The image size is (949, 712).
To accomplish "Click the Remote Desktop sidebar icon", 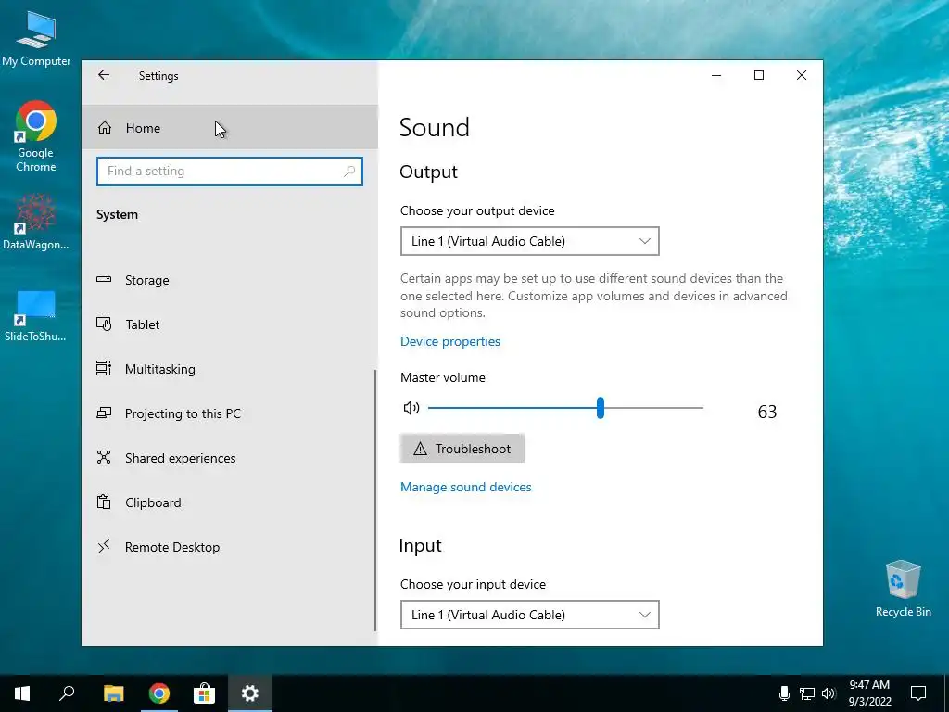I will tap(104, 546).
